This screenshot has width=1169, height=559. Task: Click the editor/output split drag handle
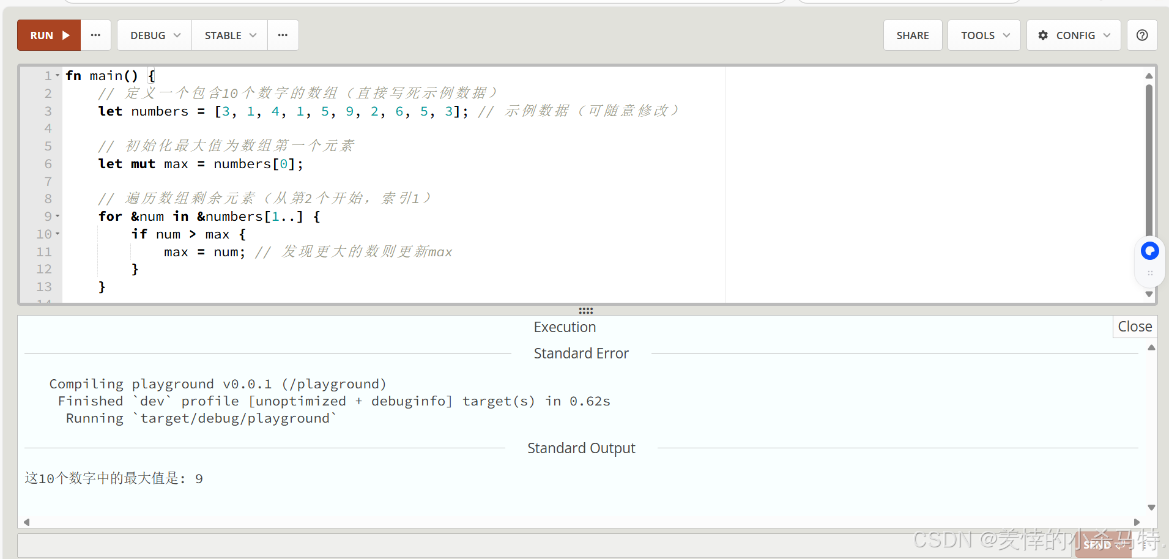coord(586,311)
